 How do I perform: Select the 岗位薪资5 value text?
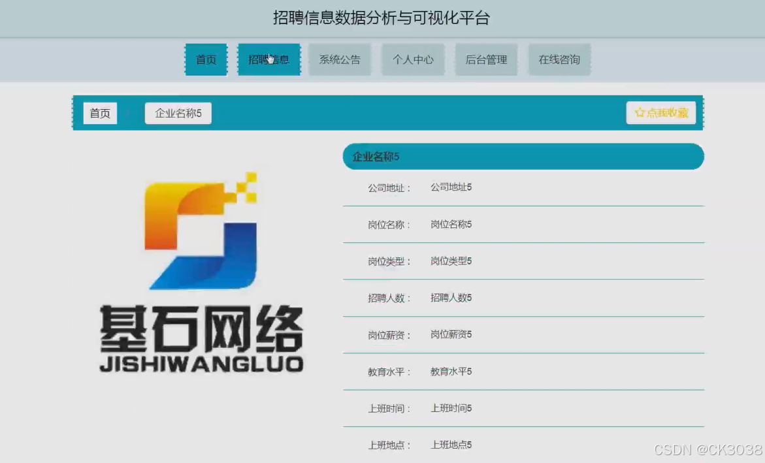[x=451, y=335]
